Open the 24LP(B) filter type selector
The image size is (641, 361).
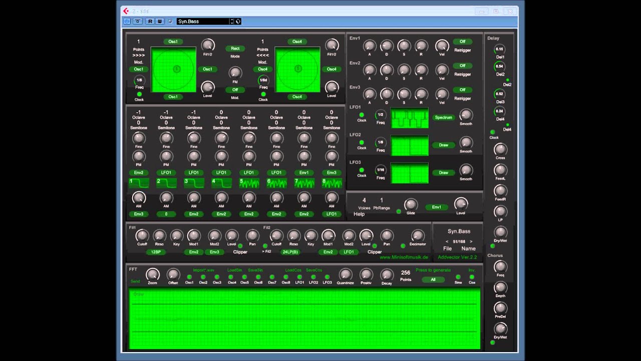[290, 252]
